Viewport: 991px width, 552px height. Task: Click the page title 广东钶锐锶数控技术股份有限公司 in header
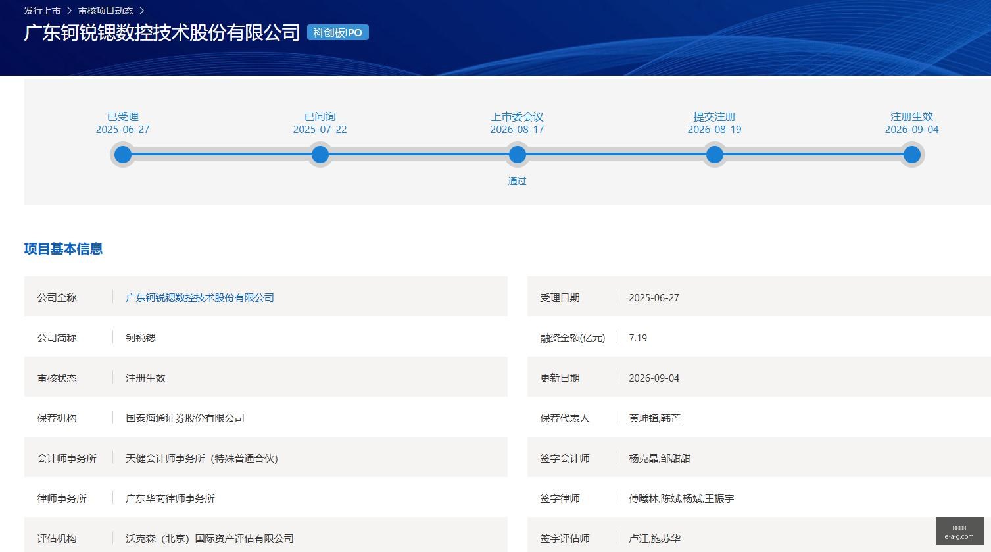(162, 32)
